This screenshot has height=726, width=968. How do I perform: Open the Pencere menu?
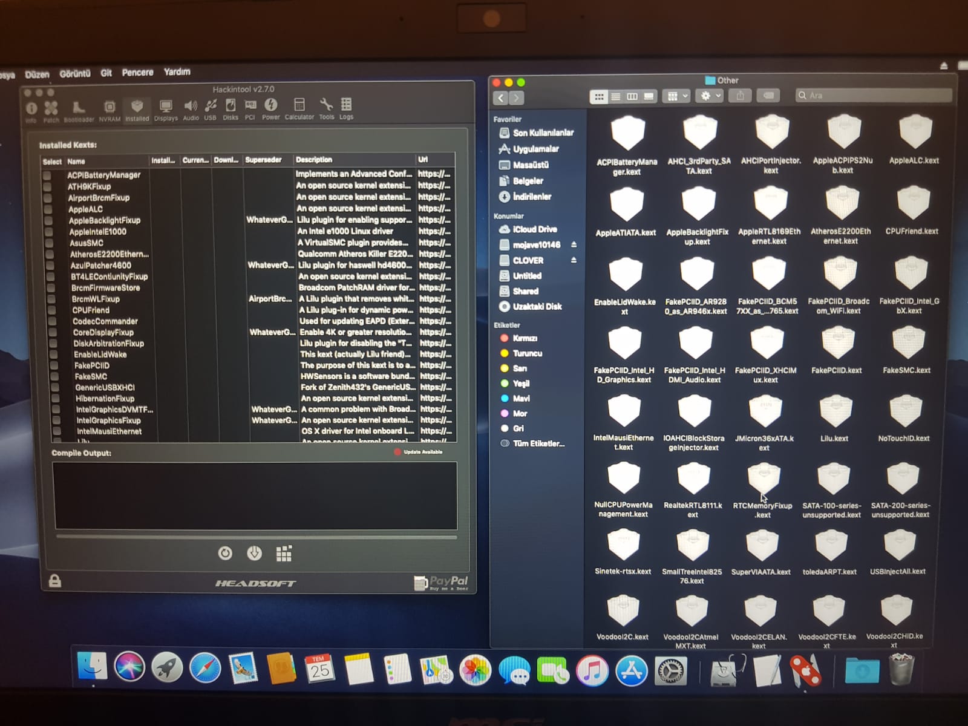[137, 73]
